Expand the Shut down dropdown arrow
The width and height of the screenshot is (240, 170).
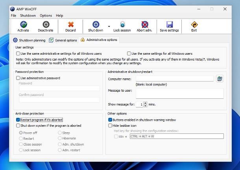109,27
